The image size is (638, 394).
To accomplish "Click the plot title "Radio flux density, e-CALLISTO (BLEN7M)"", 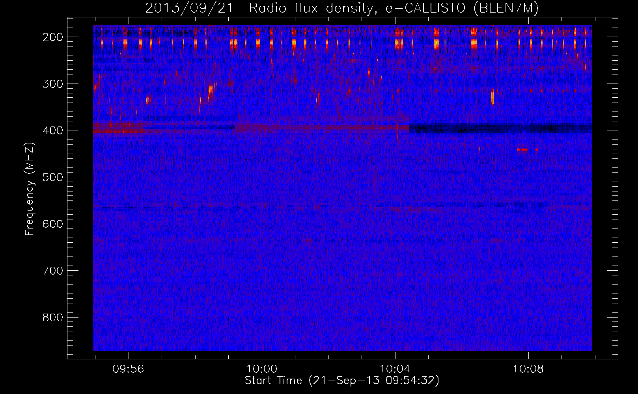I will tap(394, 8).
